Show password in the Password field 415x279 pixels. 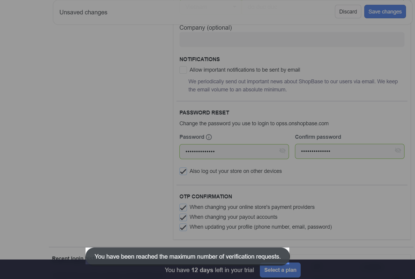click(282, 150)
